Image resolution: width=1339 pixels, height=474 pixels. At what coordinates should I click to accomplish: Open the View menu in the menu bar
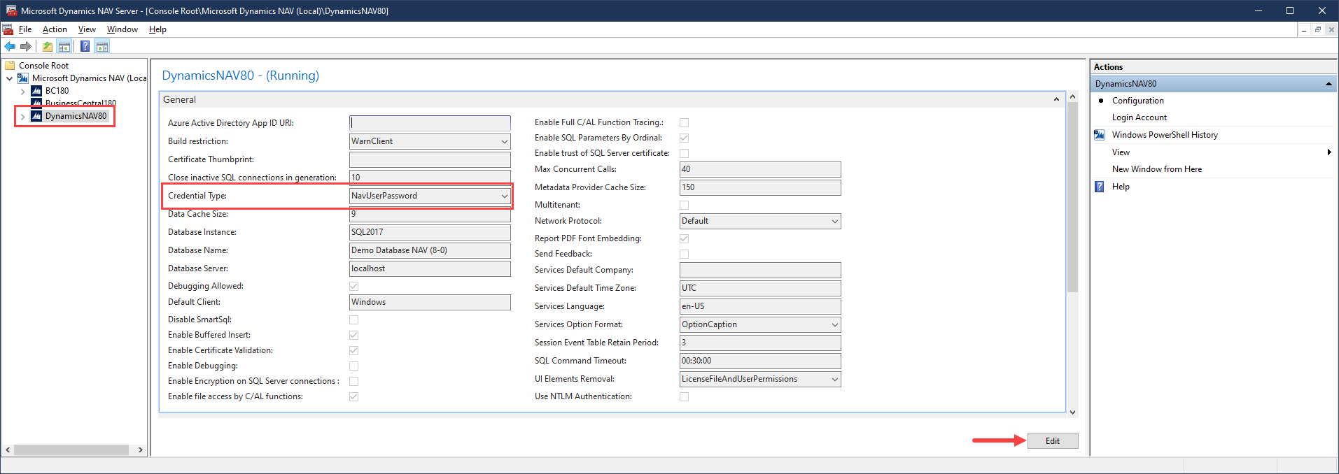pos(87,29)
